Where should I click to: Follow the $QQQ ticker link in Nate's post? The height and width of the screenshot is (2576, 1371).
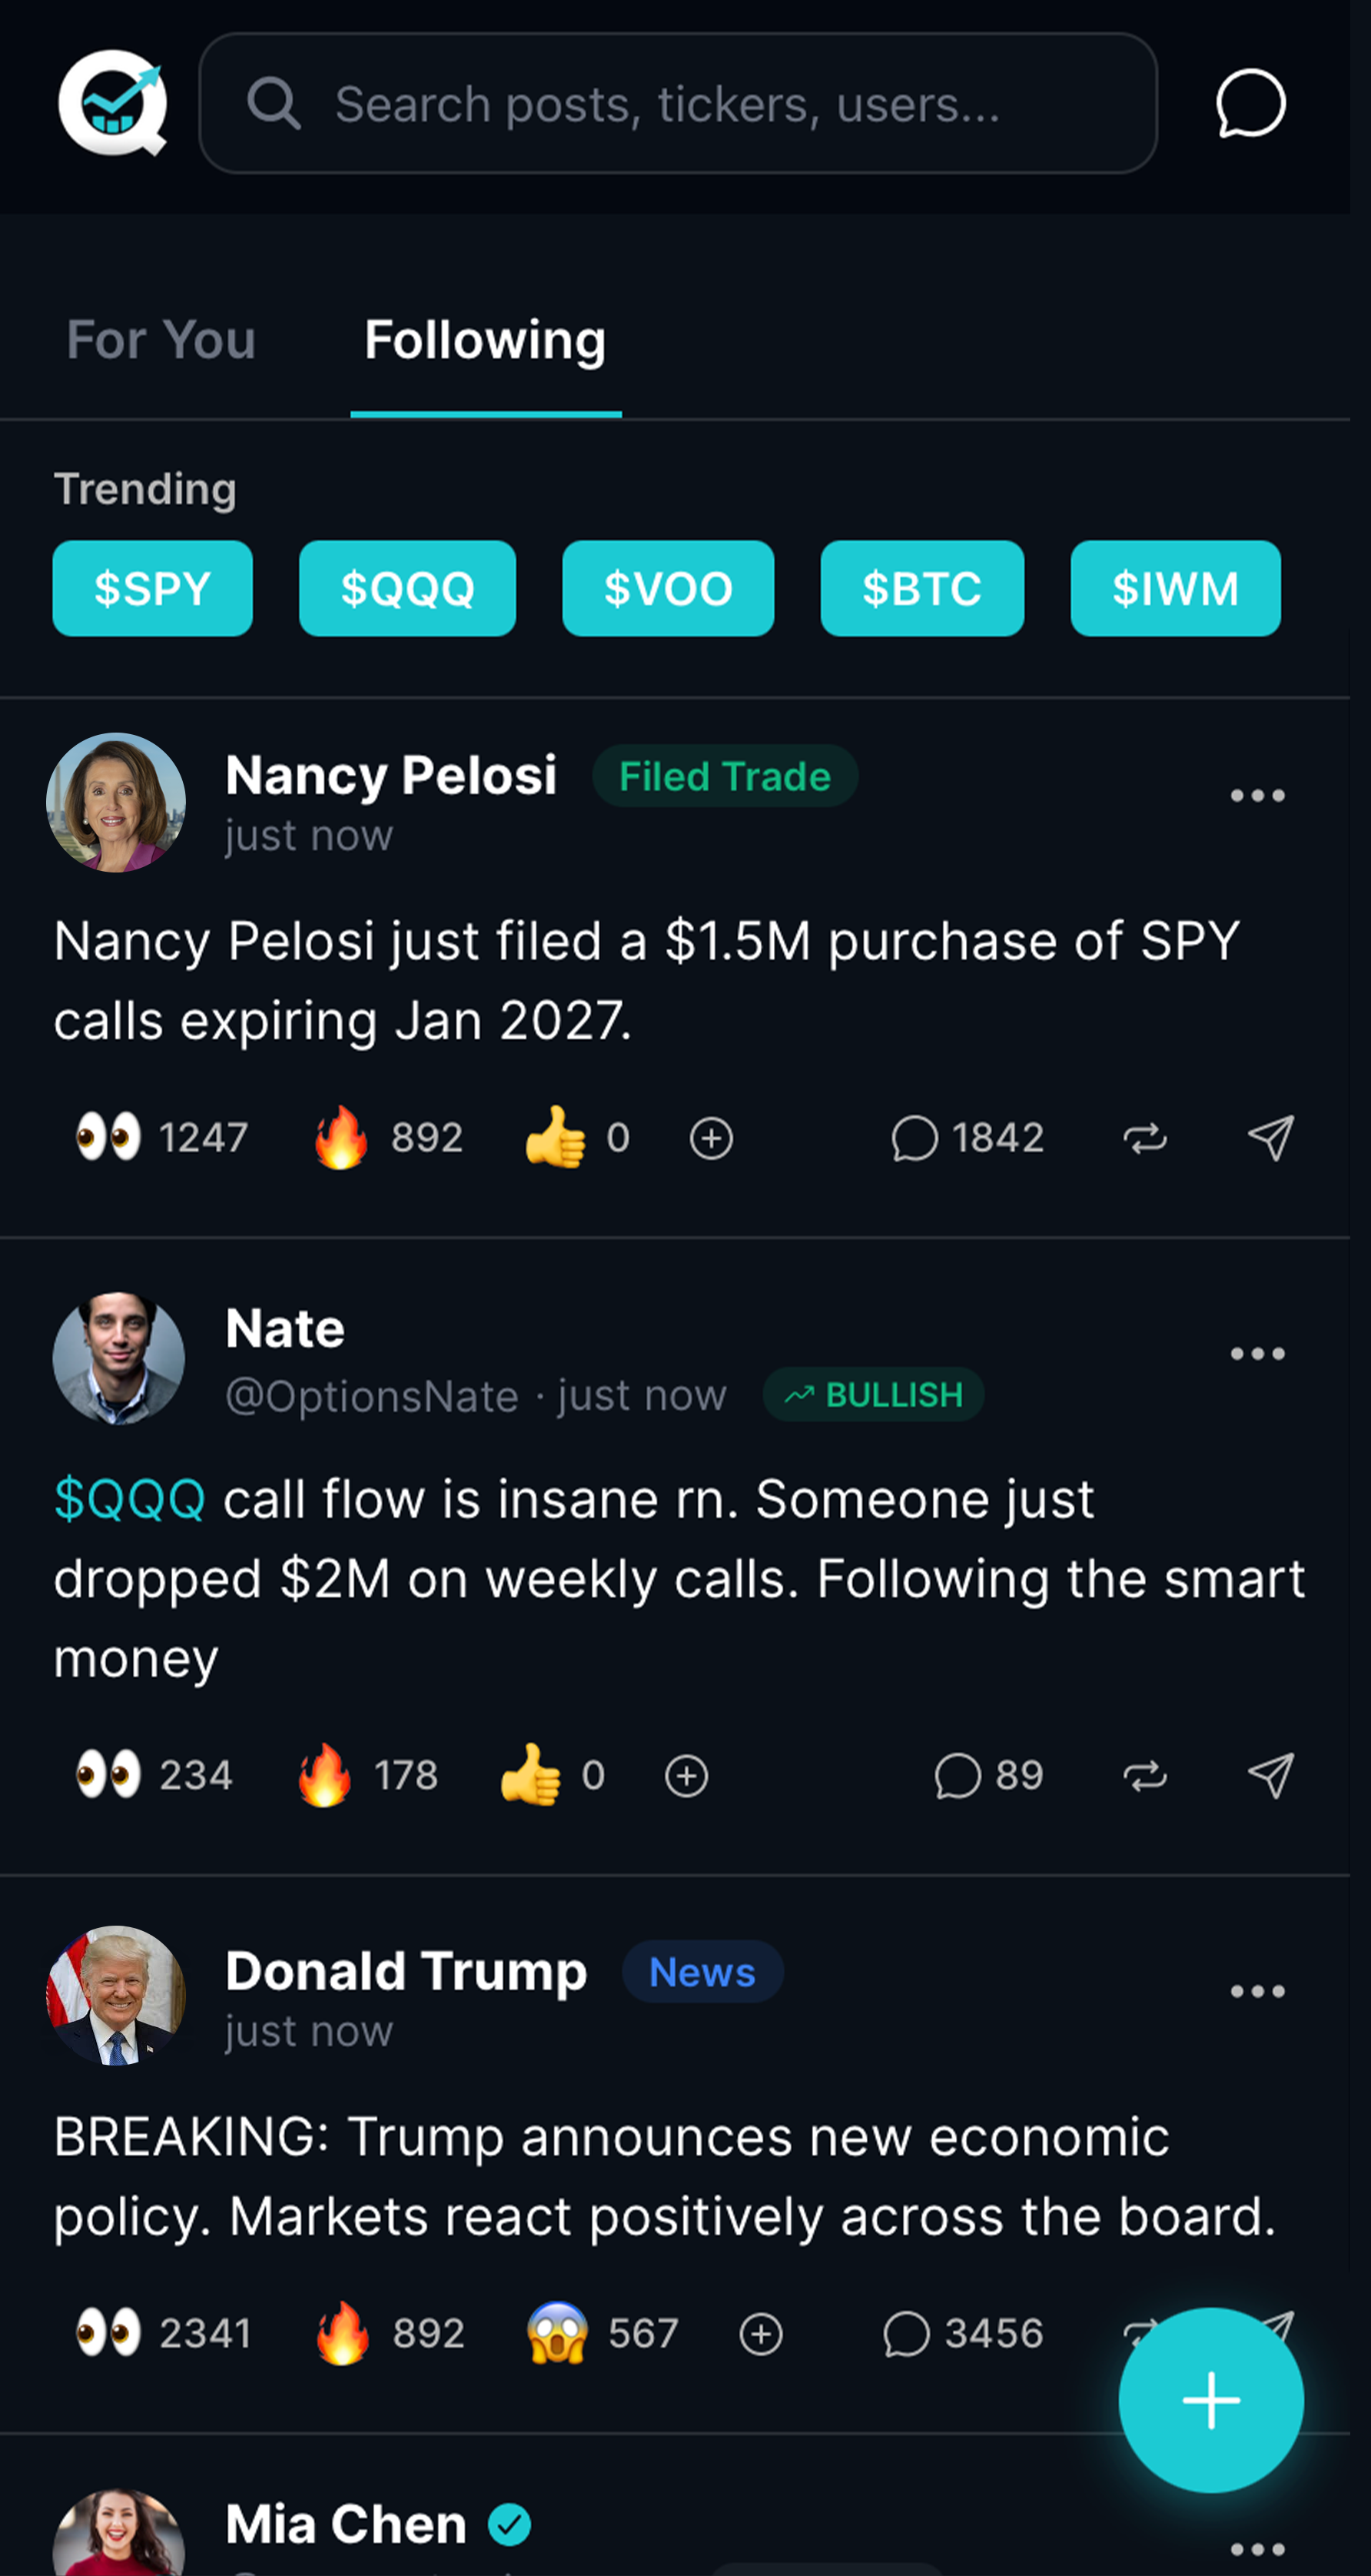[x=130, y=1499]
